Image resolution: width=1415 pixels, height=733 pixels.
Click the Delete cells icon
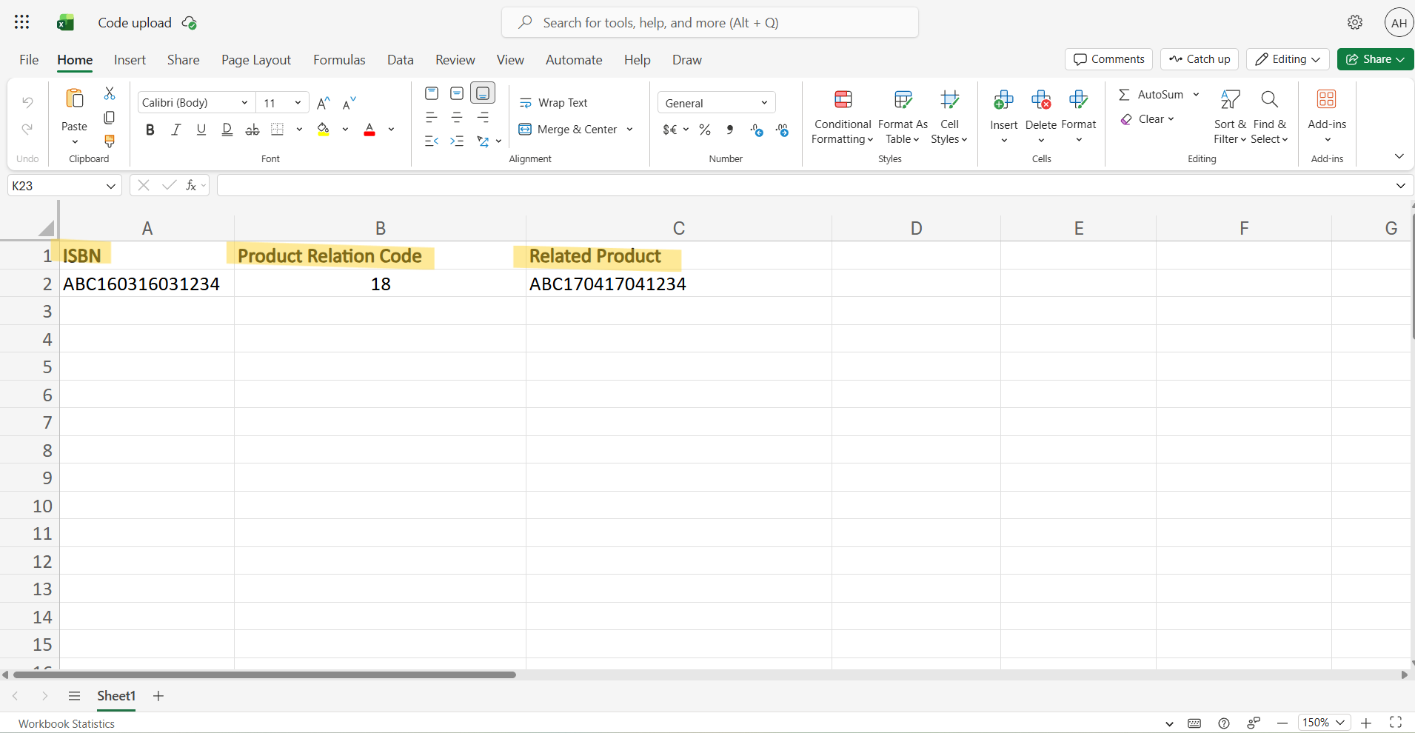(1040, 100)
